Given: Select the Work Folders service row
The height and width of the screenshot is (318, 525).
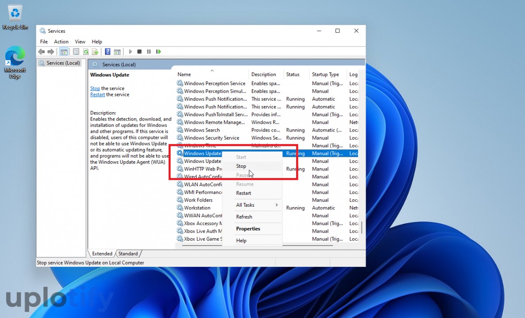Looking at the screenshot, I should tap(267, 200).
